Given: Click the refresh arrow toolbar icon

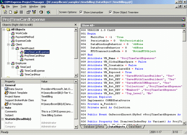Looking at the screenshot, I should 41,12.
